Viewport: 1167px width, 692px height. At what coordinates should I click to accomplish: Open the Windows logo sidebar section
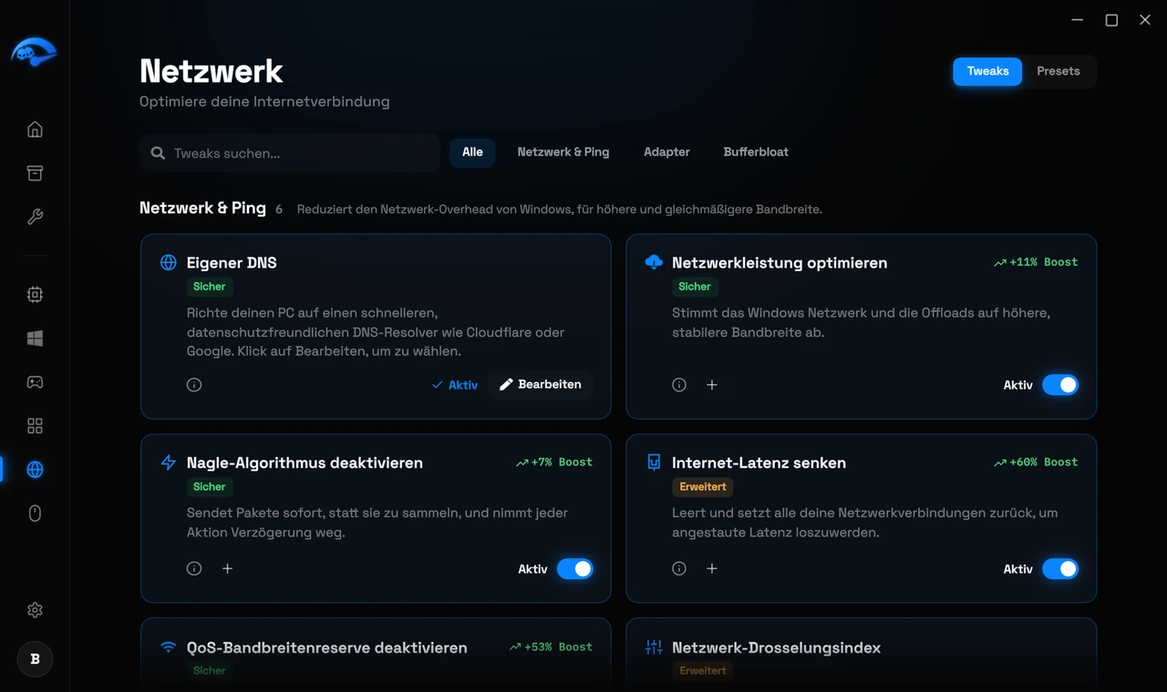pyautogui.click(x=35, y=338)
